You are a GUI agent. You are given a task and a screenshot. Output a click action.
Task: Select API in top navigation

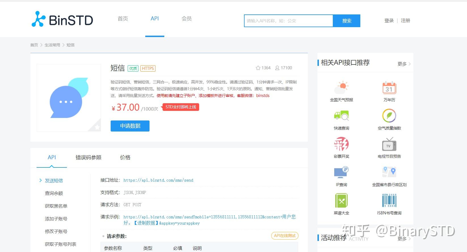coord(155,19)
